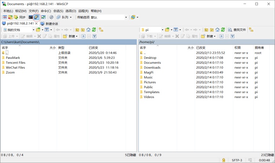Open the preferences gear icon
The height and width of the screenshot is (163, 275).
tap(51, 17)
